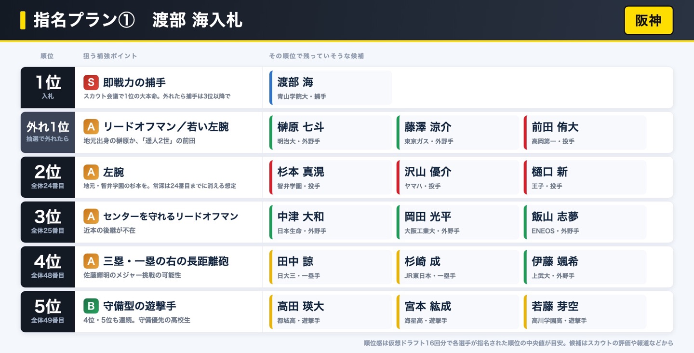
Task: Open the 杉崎 成 candidate card
Action: tap(458, 267)
